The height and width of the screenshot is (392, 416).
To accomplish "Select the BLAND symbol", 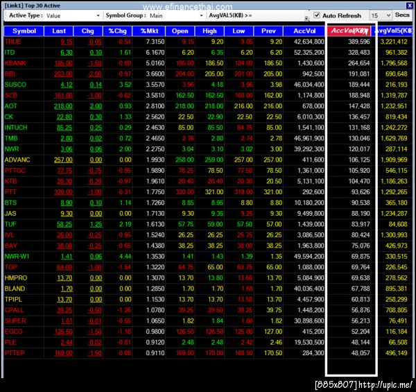I will tap(15, 289).
